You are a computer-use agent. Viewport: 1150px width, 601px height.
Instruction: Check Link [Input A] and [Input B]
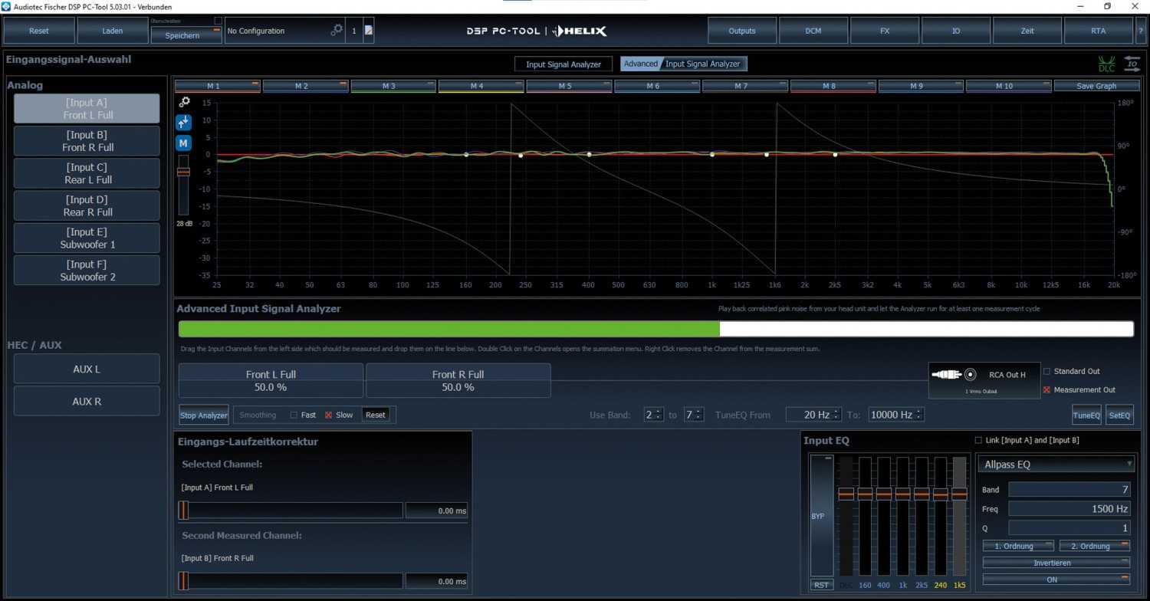(978, 440)
